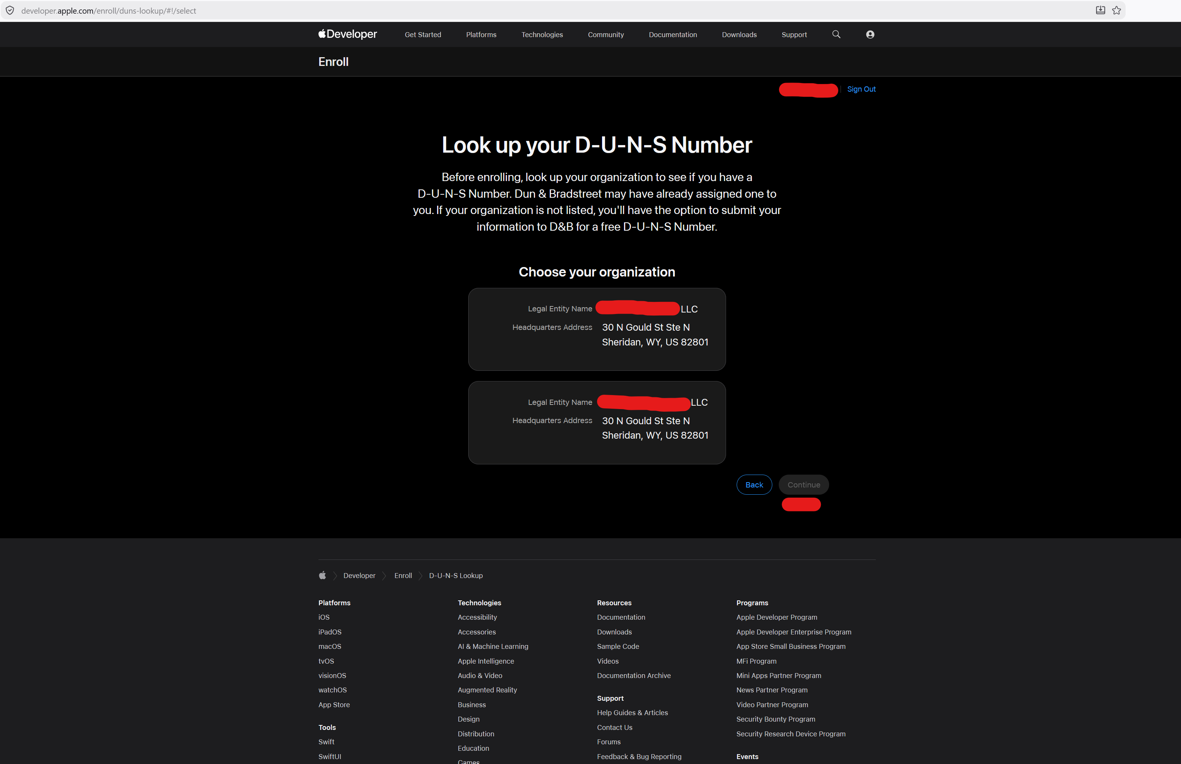Open Feedback & Bug Reporting link

pos(639,757)
